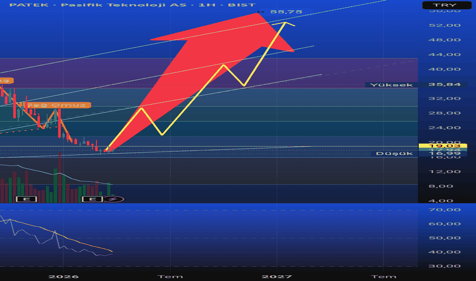Click the lightning bolt icon beside the E marker
This screenshot has width=476, height=281.
(x=113, y=199)
